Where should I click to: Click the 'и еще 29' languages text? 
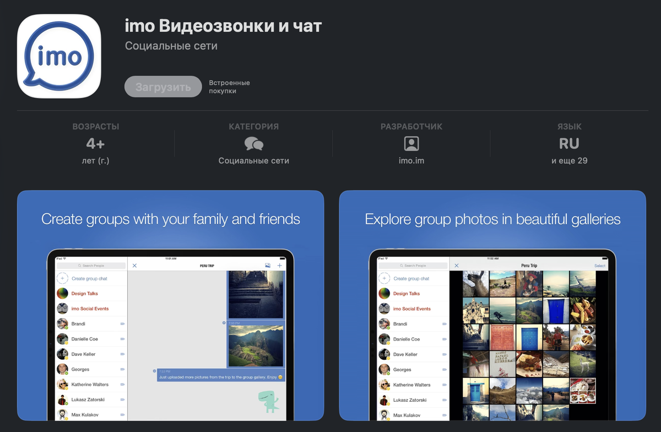coord(569,161)
